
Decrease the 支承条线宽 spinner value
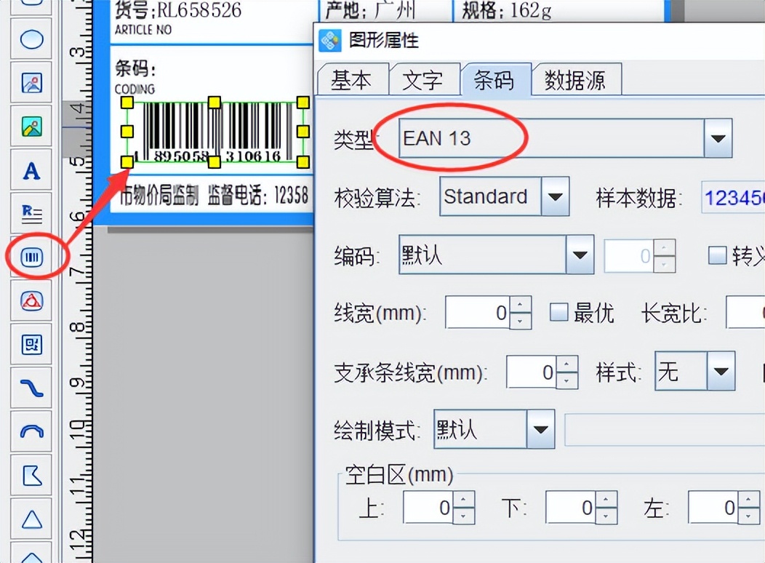click(567, 380)
